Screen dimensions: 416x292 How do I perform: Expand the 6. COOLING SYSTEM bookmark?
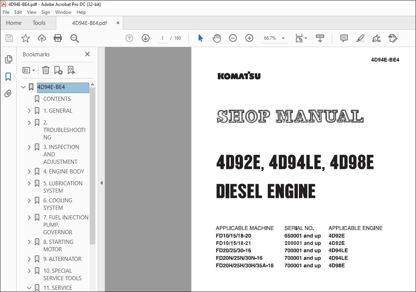click(x=29, y=200)
